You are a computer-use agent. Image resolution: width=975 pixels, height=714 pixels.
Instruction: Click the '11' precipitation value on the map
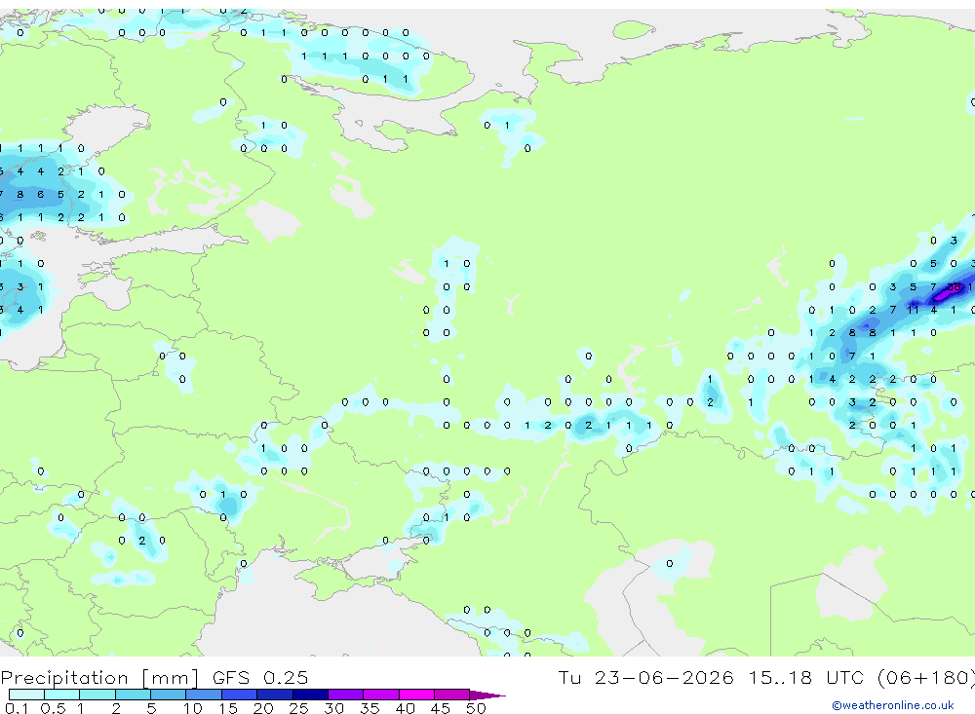click(x=913, y=310)
